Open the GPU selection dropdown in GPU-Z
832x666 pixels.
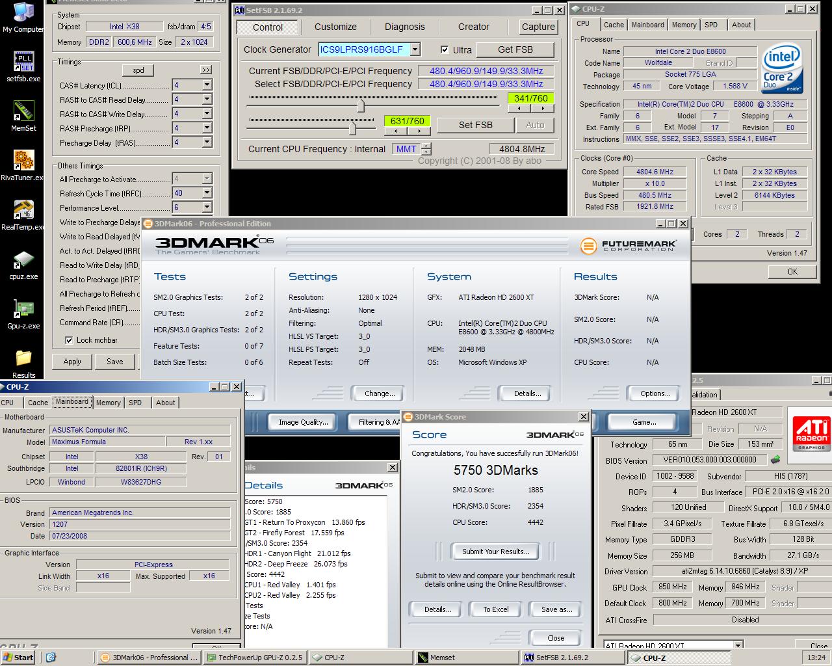[x=738, y=646]
